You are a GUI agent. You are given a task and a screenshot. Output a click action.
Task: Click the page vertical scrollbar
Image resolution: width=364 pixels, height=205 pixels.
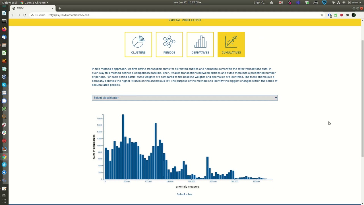click(363, 98)
